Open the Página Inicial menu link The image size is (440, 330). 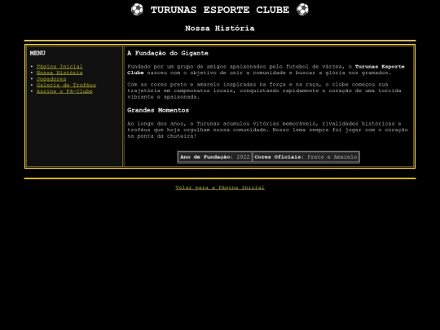click(x=59, y=67)
